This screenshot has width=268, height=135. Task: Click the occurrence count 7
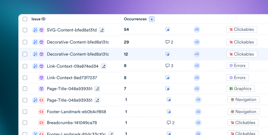coord(125,89)
